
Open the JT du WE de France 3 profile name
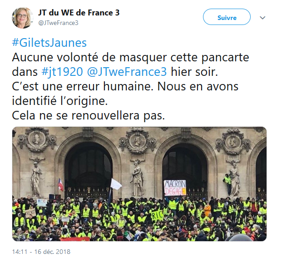79,13
